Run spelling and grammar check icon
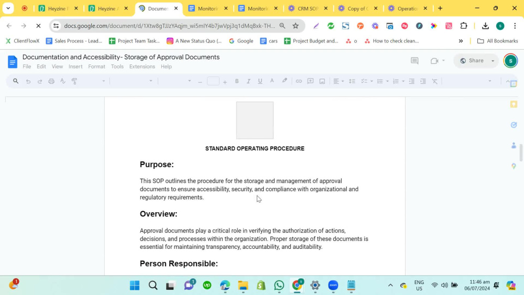Viewport: 524px width, 295px height. [63, 81]
